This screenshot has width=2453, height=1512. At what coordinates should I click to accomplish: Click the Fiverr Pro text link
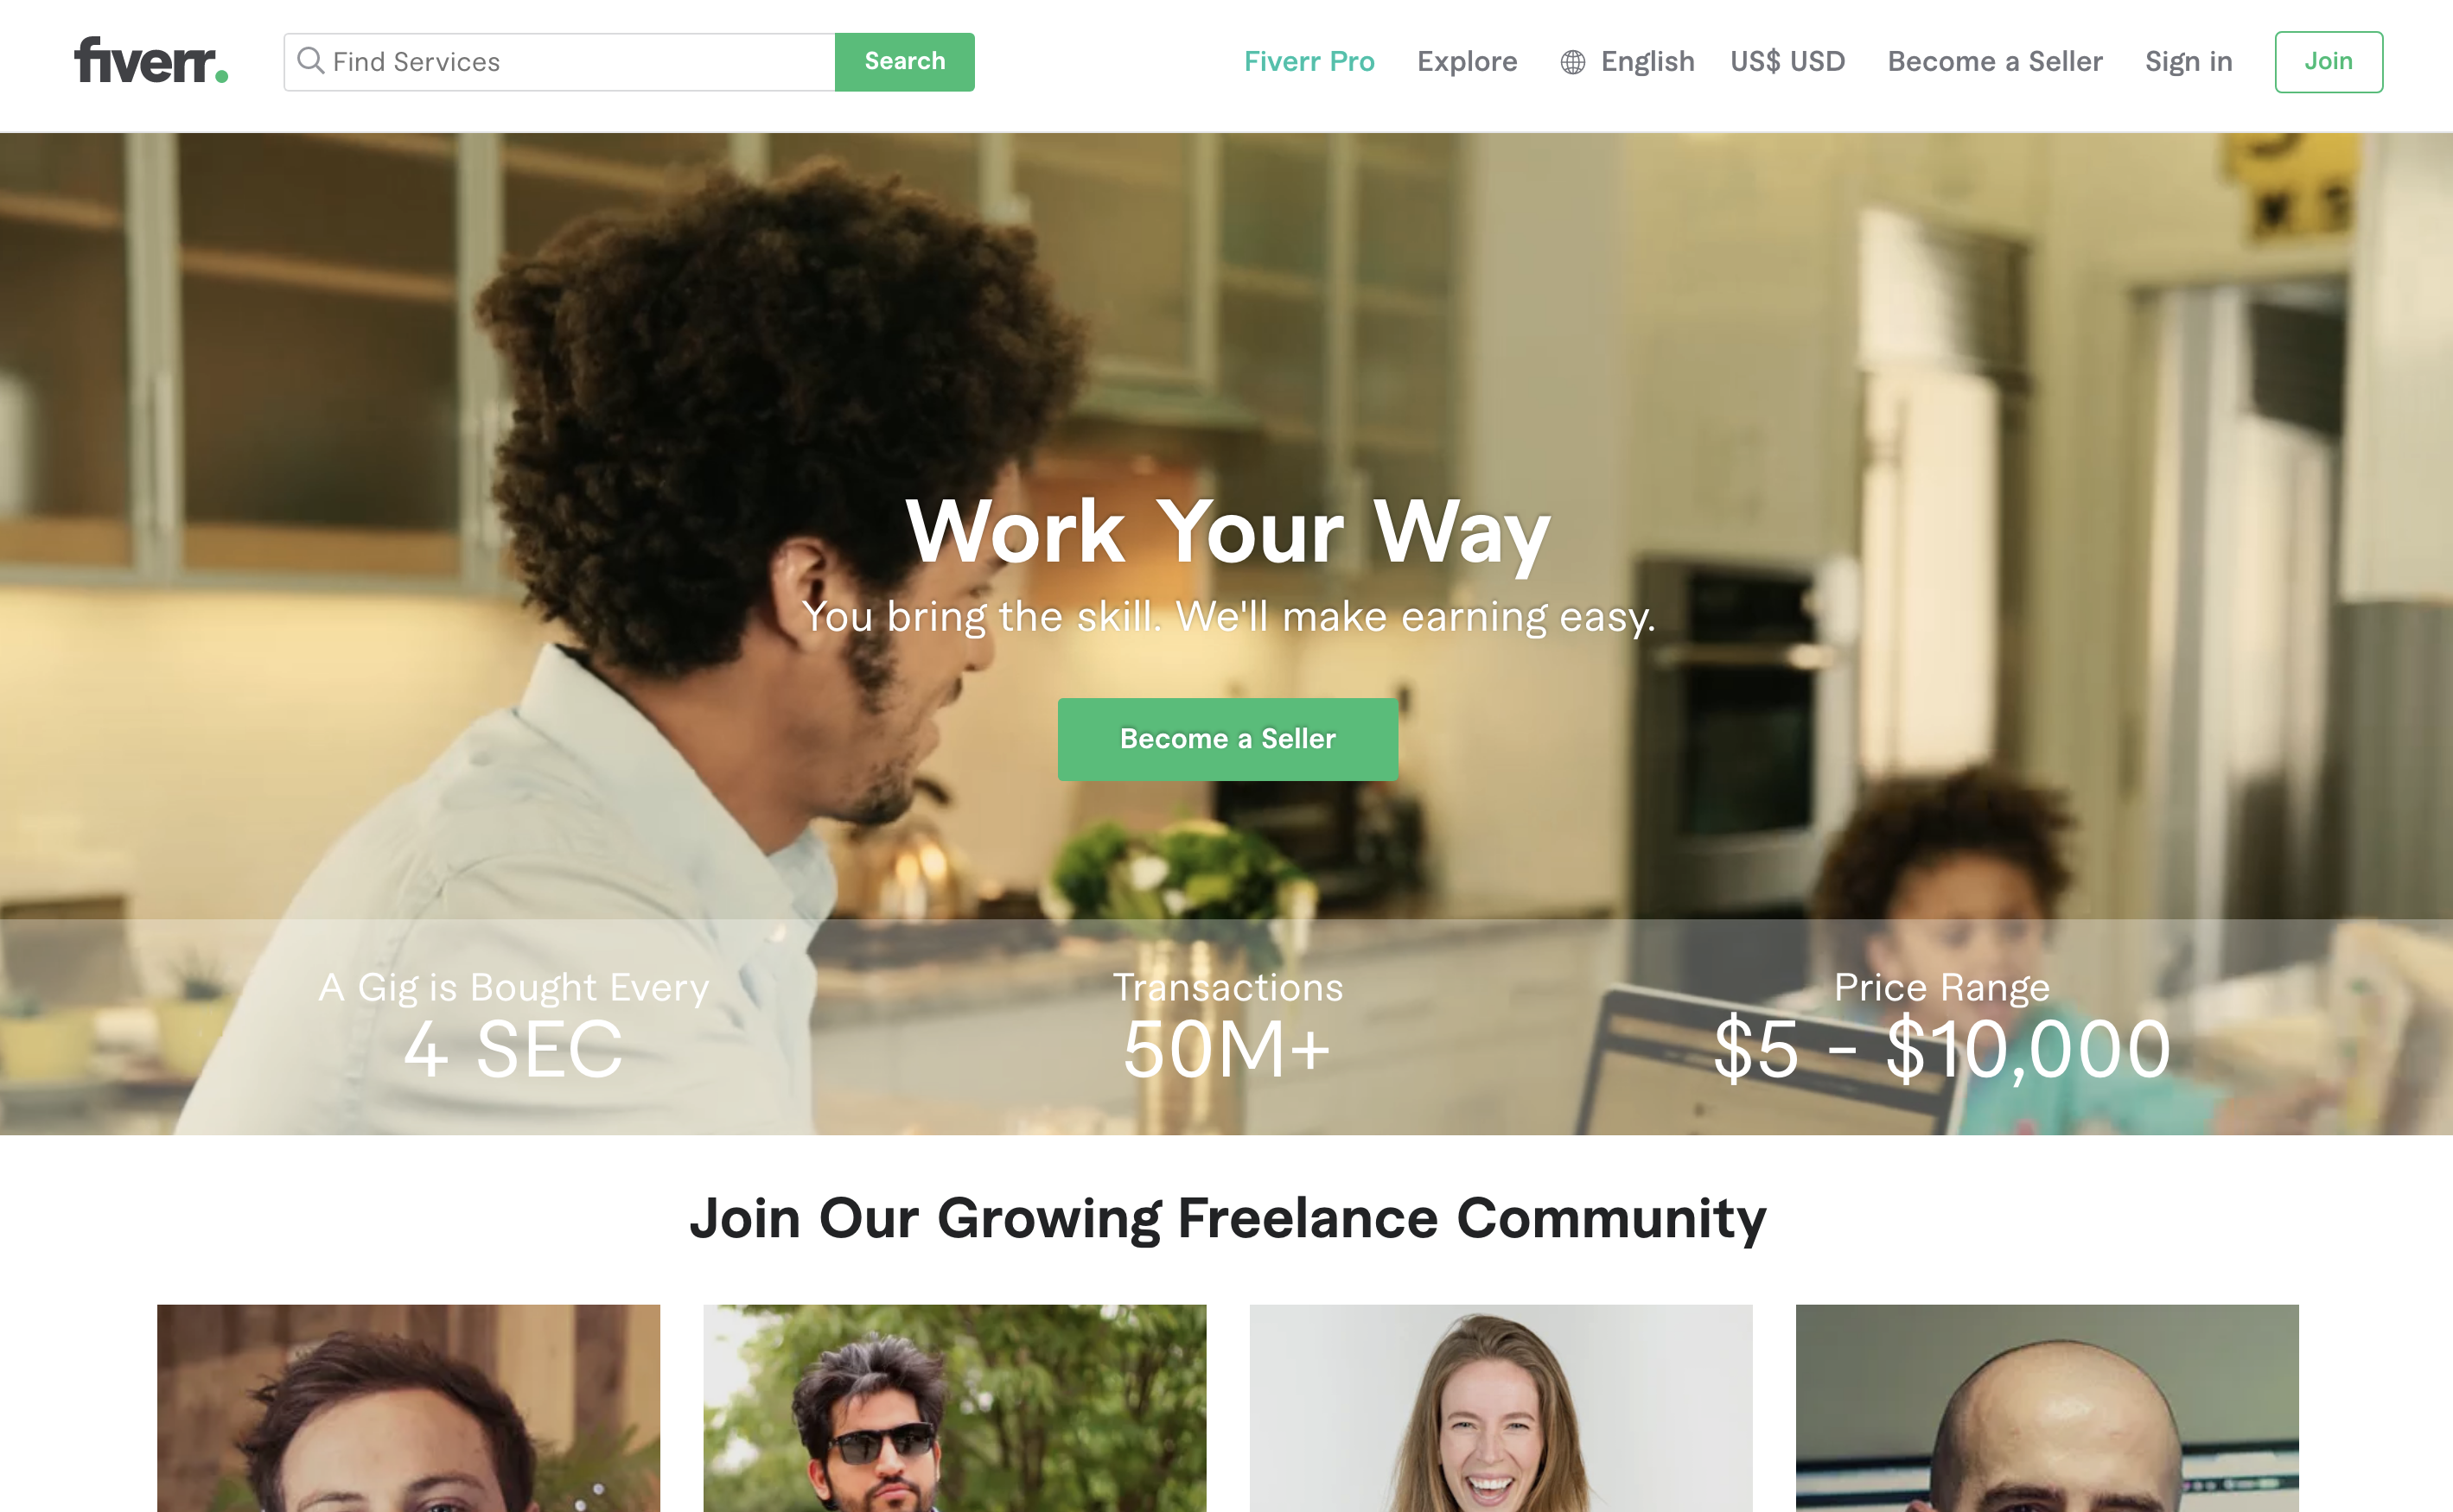coord(1309,61)
